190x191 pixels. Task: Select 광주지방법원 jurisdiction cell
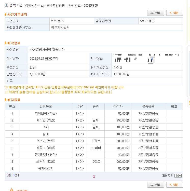click(116, 28)
